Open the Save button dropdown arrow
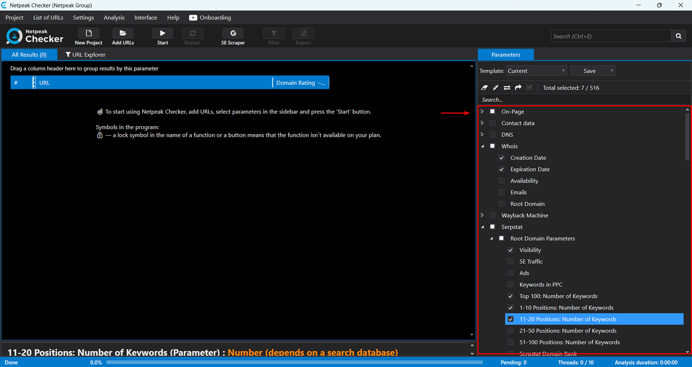The image size is (692, 367). tap(612, 71)
